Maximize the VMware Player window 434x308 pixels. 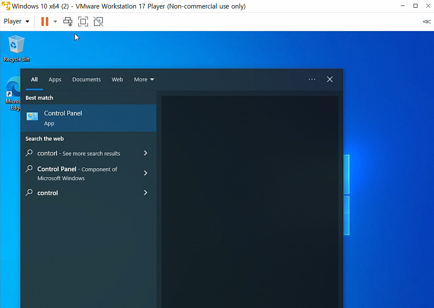(x=415, y=6)
